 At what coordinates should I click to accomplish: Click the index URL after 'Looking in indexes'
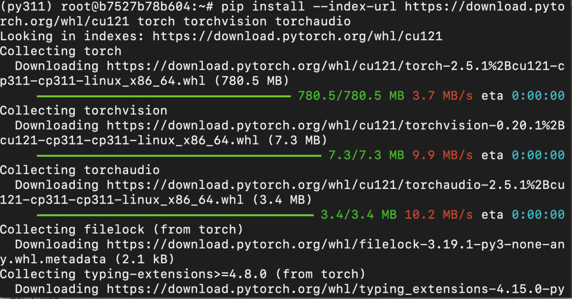tap(297, 37)
